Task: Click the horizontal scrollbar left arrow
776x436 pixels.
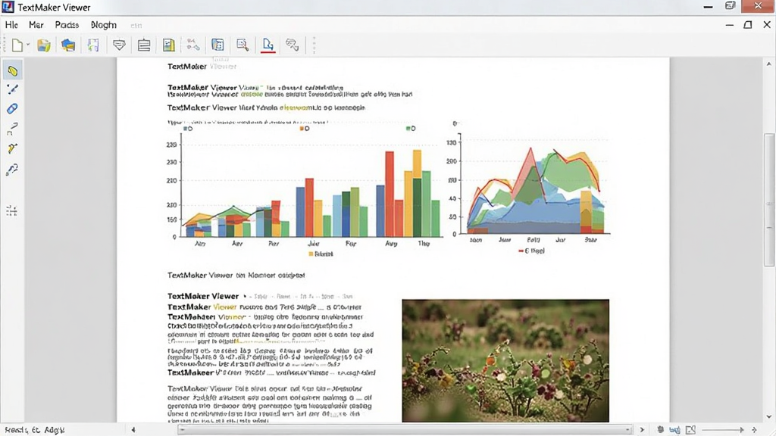Action: point(133,430)
